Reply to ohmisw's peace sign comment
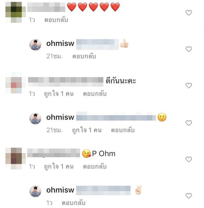 [x=73, y=203]
